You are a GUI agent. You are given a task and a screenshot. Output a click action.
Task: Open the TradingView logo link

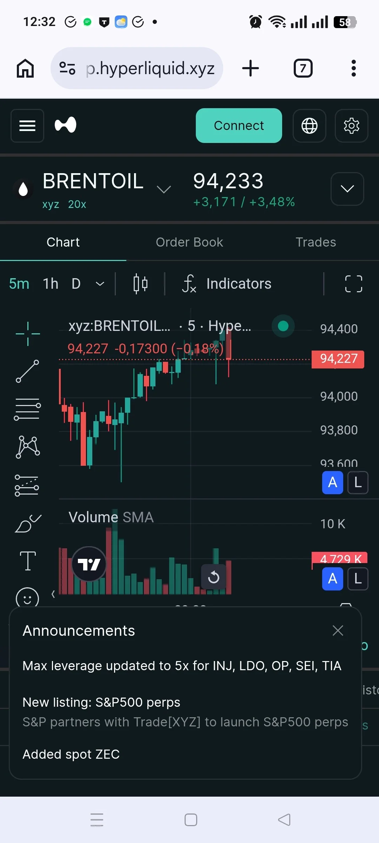coord(89,564)
